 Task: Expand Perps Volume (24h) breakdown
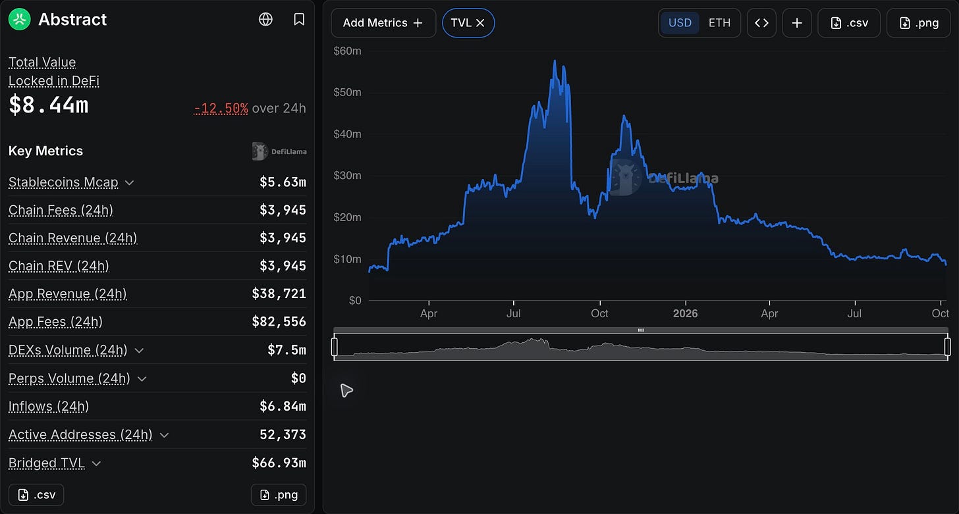142,379
